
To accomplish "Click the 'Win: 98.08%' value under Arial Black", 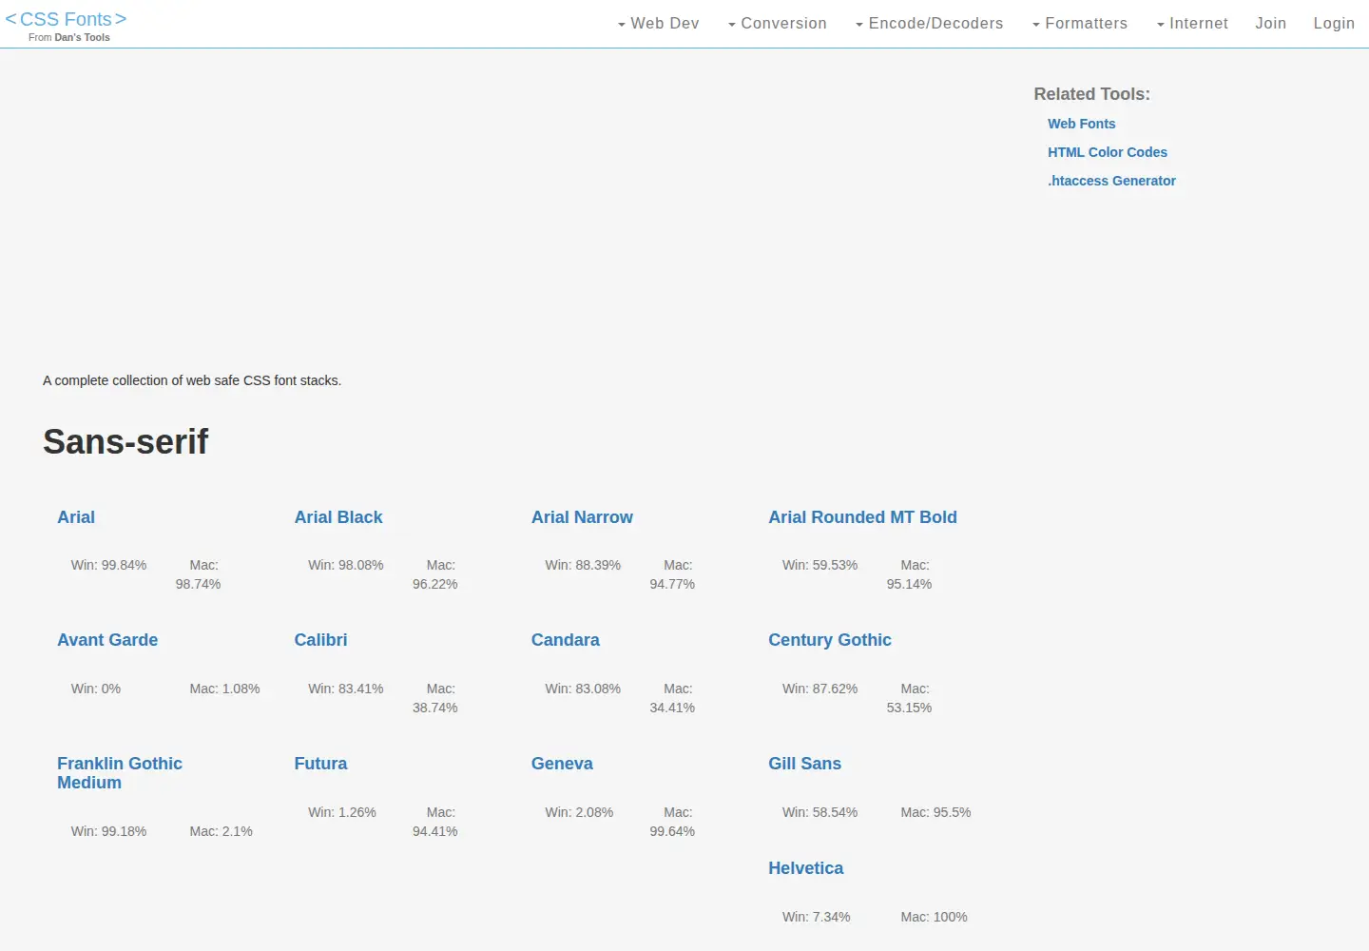I will tap(346, 565).
